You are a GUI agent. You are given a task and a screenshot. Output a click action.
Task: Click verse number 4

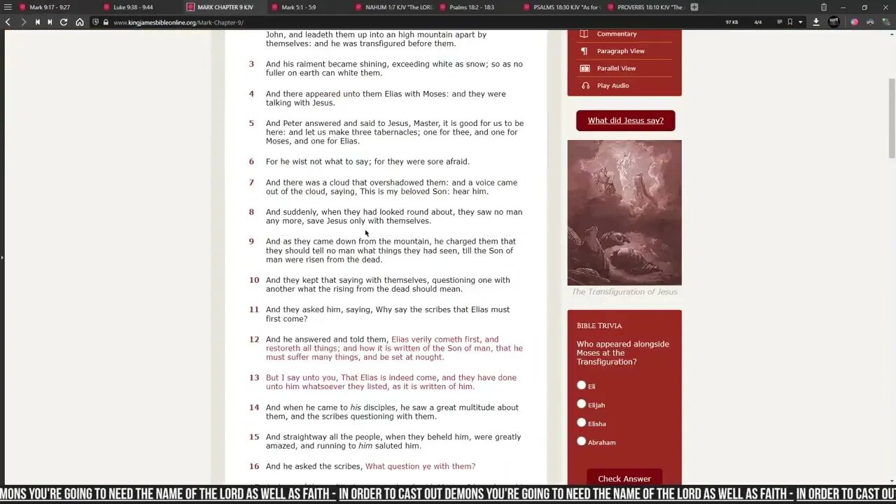pyautogui.click(x=252, y=94)
